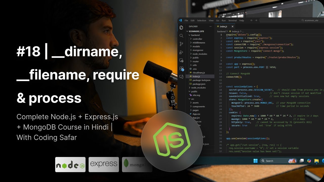The width and height of the screenshot is (324, 182).
Task: Open the Chat icon in activity bar
Action: pyautogui.click(x=181, y=77)
